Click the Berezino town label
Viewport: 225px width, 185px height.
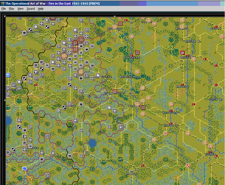(132, 57)
